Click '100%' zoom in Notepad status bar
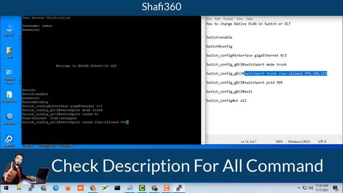The width and height of the screenshot is (343, 193). 279,142
